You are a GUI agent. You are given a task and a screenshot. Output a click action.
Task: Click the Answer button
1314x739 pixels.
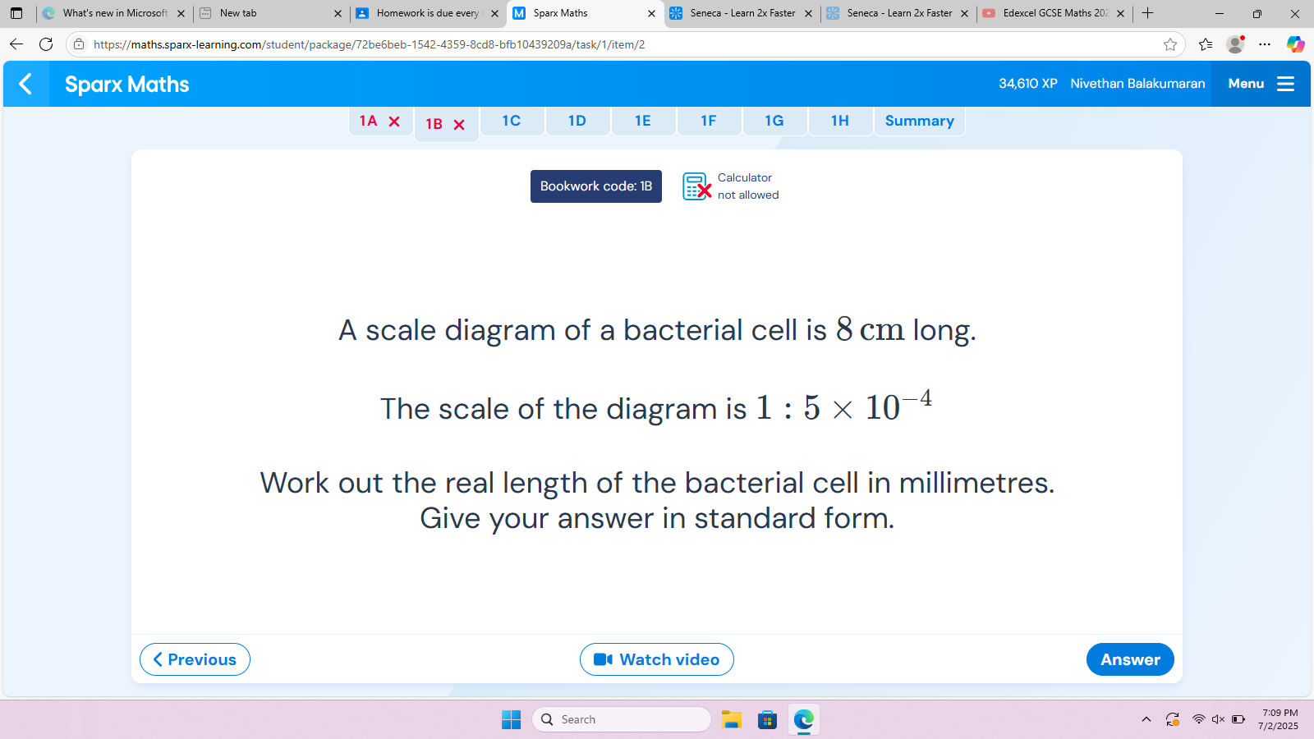click(x=1130, y=659)
